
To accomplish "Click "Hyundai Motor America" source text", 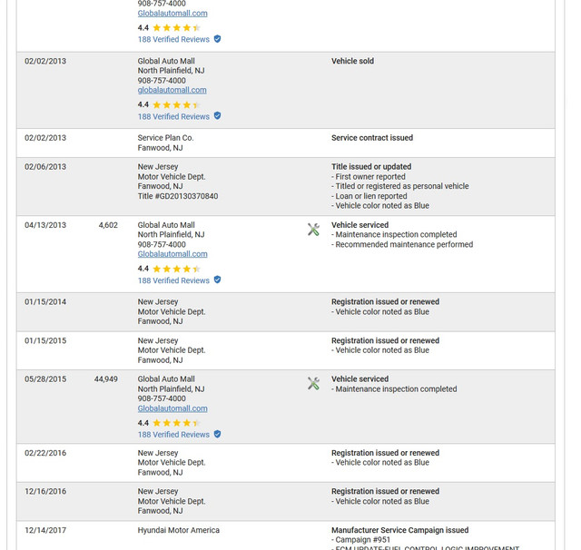I will (x=179, y=530).
